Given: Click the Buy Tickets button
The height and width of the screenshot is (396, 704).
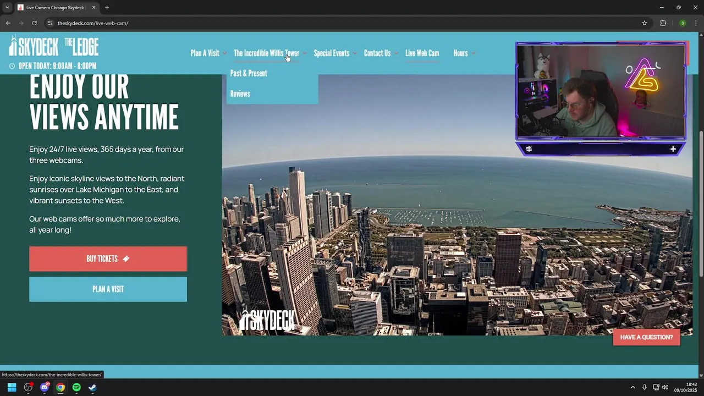Looking at the screenshot, I should pyautogui.click(x=108, y=259).
